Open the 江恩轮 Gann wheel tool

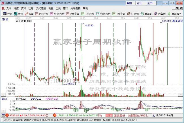133,14
